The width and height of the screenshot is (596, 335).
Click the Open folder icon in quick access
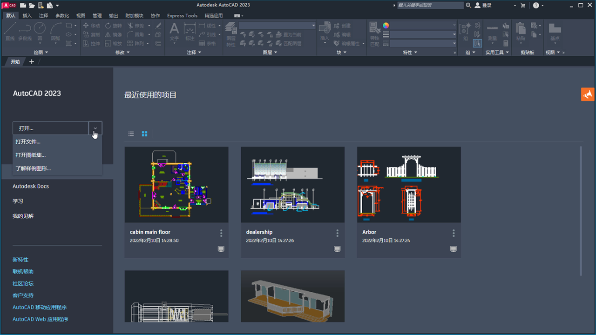[x=32, y=5]
